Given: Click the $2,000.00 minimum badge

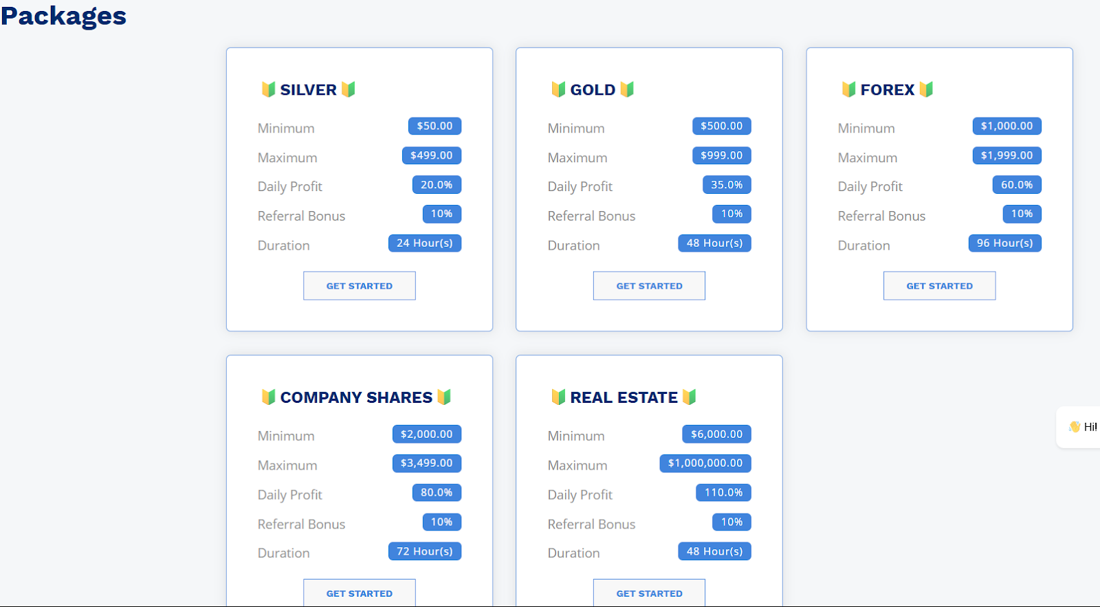Looking at the screenshot, I should pyautogui.click(x=427, y=434).
